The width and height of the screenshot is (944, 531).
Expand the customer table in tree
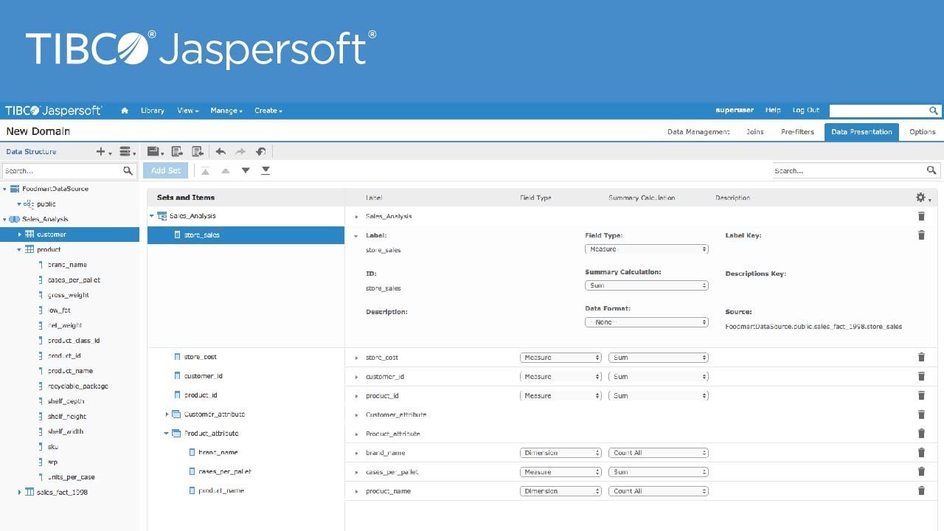pyautogui.click(x=20, y=235)
